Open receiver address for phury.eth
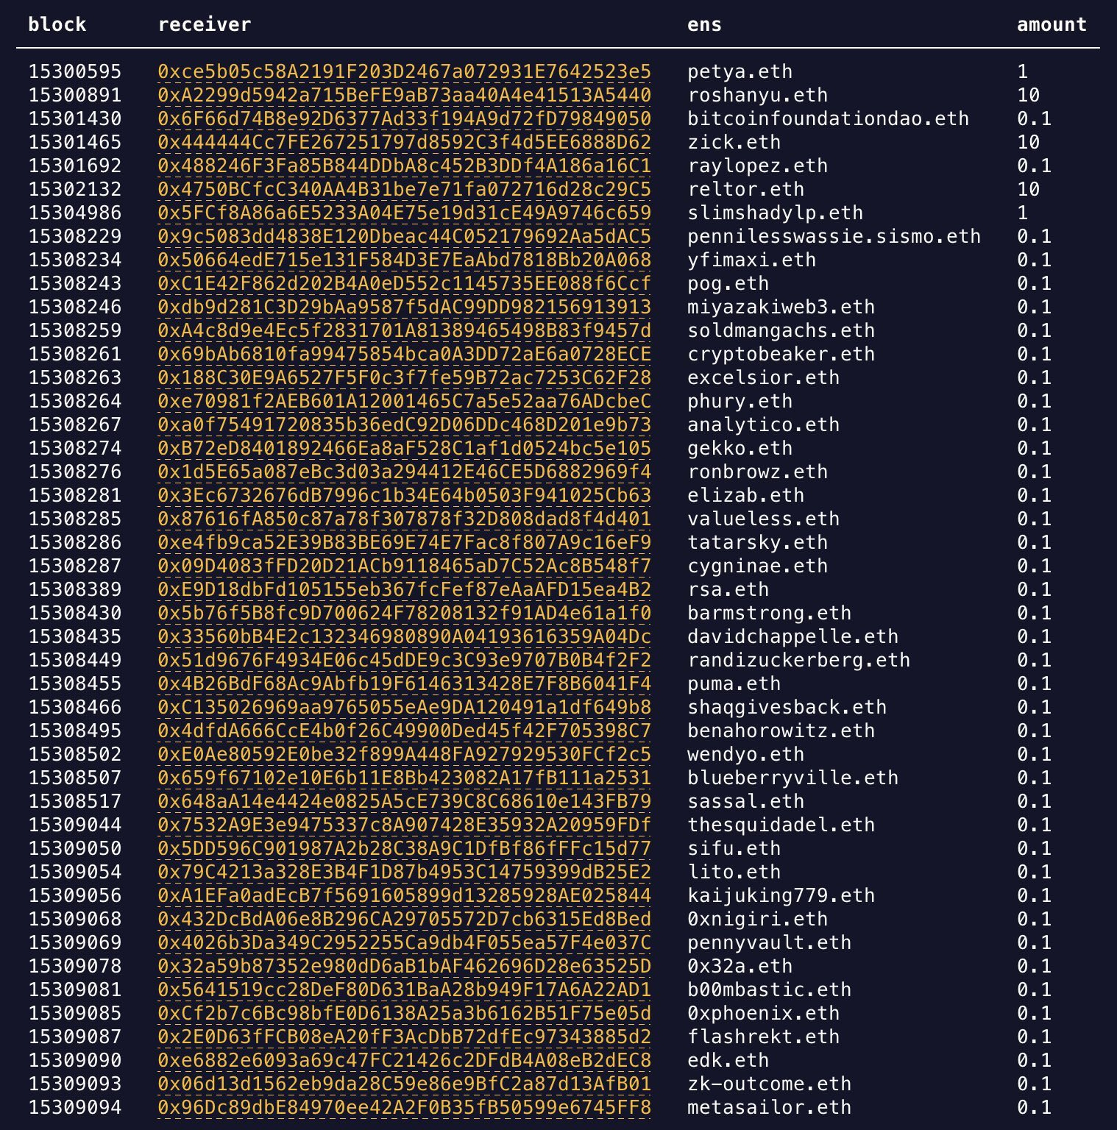The image size is (1117, 1130). (405, 401)
